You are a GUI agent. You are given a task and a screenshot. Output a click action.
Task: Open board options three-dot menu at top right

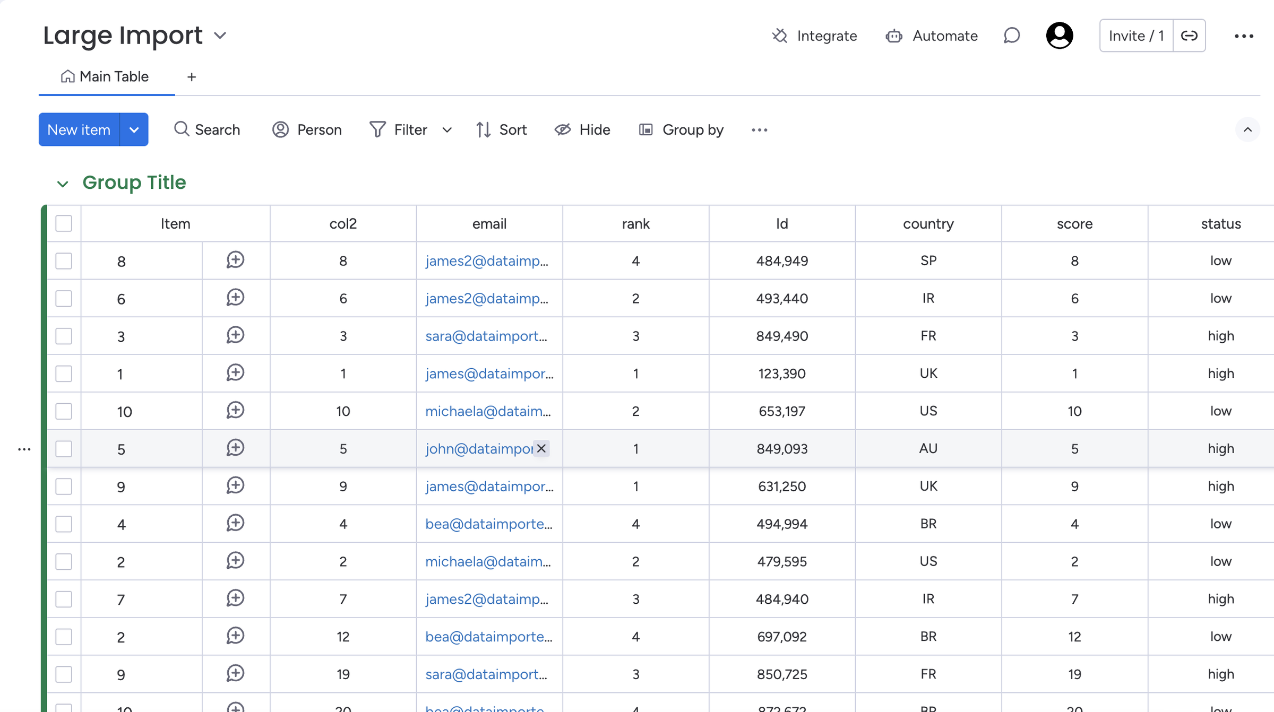(1244, 36)
